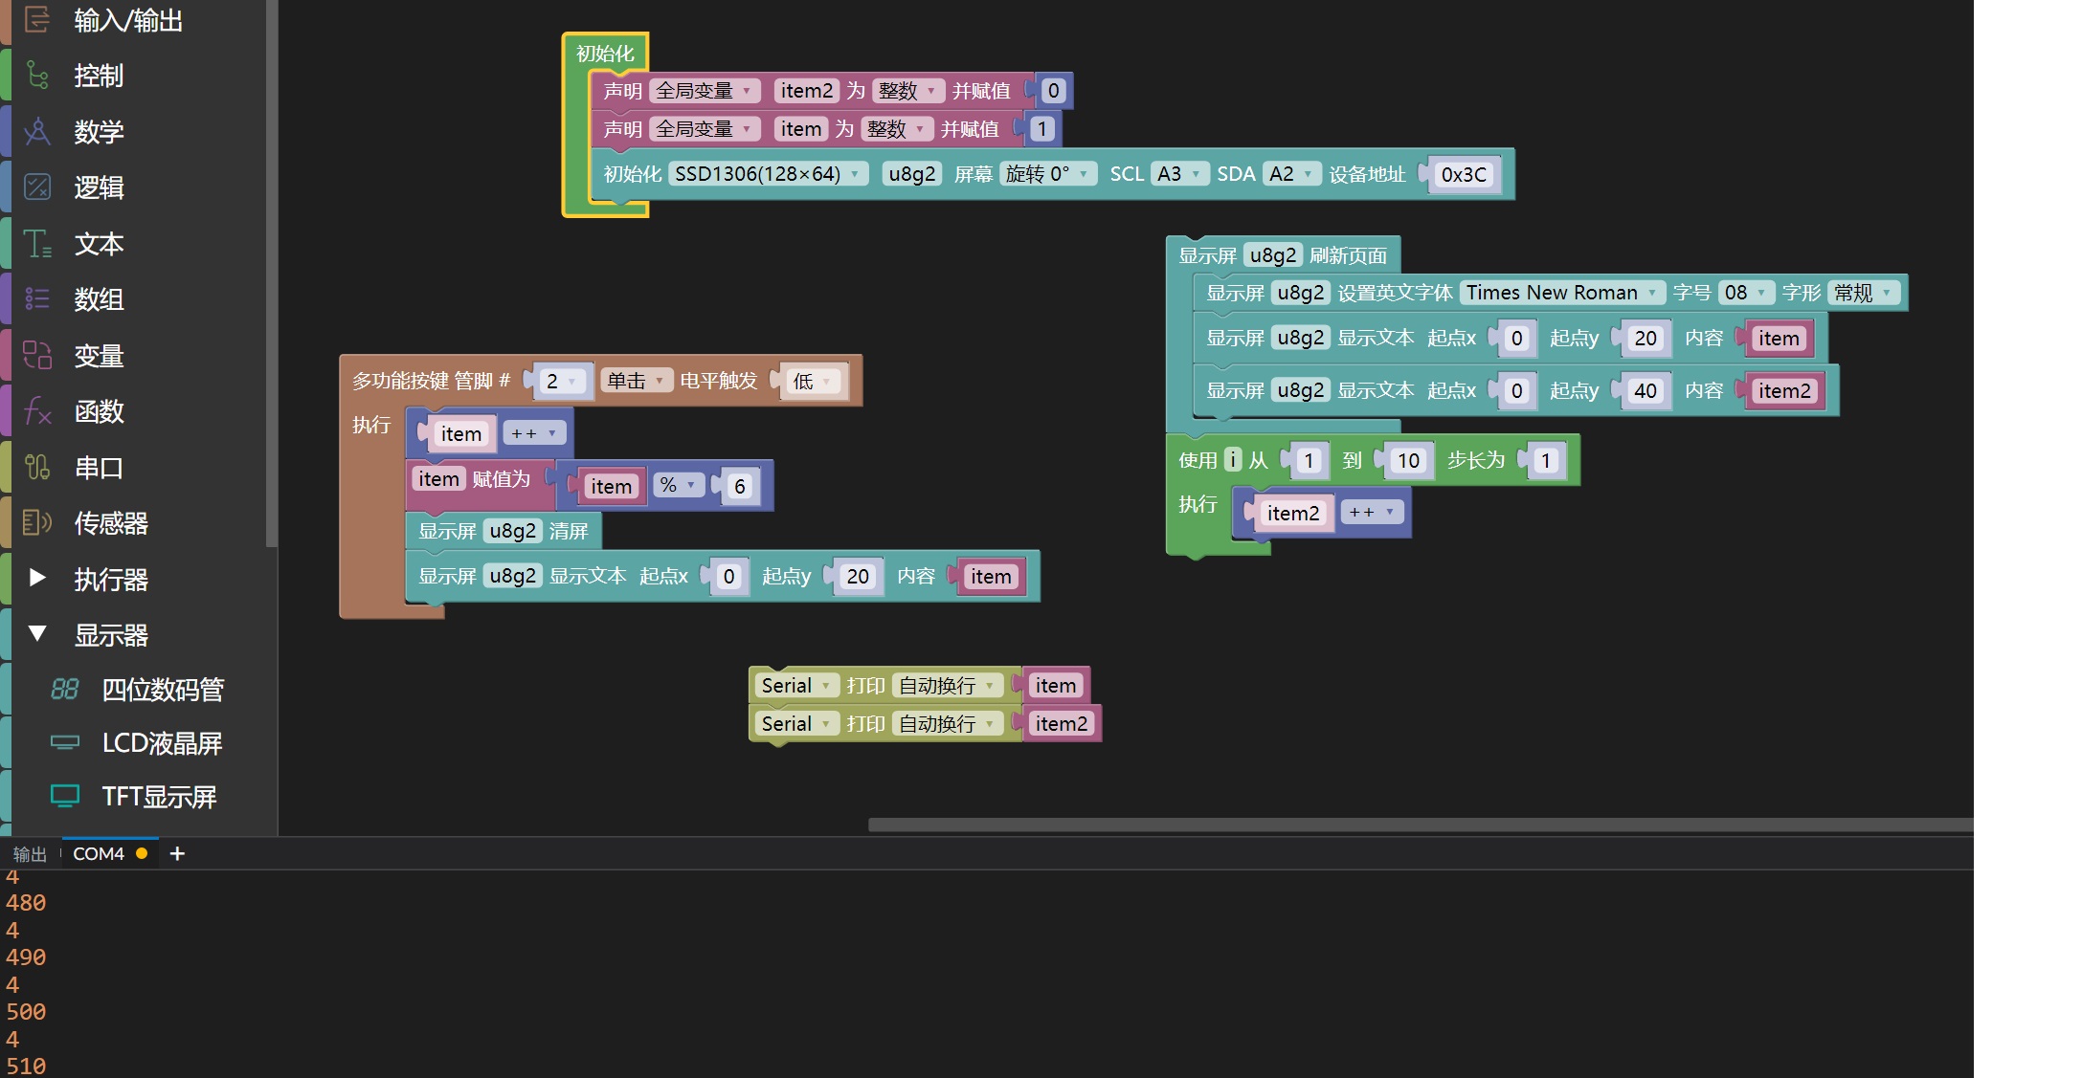
Task: Open the 旋转 0° rotation dropdown
Action: 1047,174
